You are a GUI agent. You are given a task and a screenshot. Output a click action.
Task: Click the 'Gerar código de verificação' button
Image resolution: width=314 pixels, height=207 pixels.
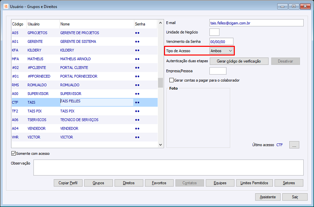tap(239, 61)
